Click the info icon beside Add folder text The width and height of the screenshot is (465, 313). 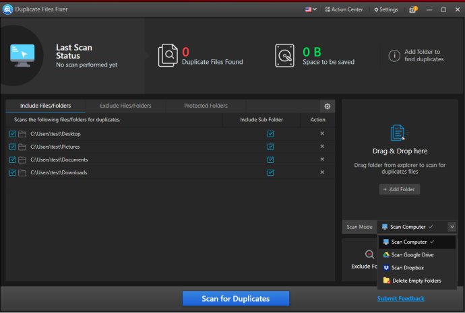point(394,55)
